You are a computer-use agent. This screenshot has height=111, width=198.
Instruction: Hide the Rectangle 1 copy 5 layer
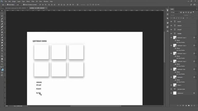[x=171, y=38]
